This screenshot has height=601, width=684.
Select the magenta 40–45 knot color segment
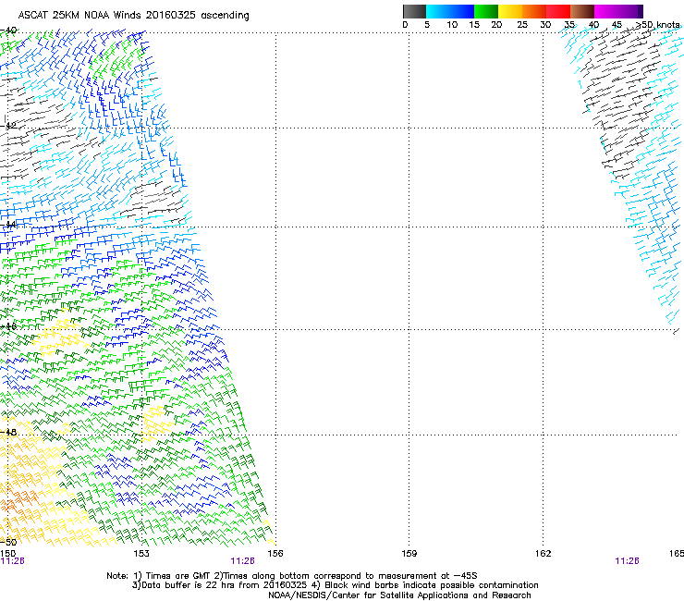606,11
